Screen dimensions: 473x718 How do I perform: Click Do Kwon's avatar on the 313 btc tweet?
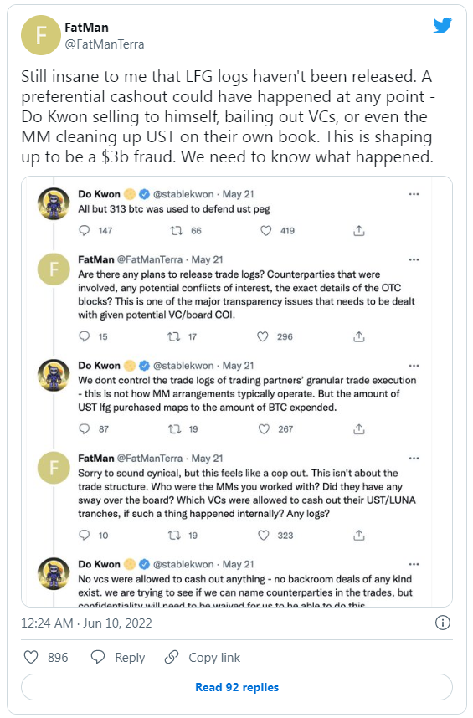[x=54, y=204]
